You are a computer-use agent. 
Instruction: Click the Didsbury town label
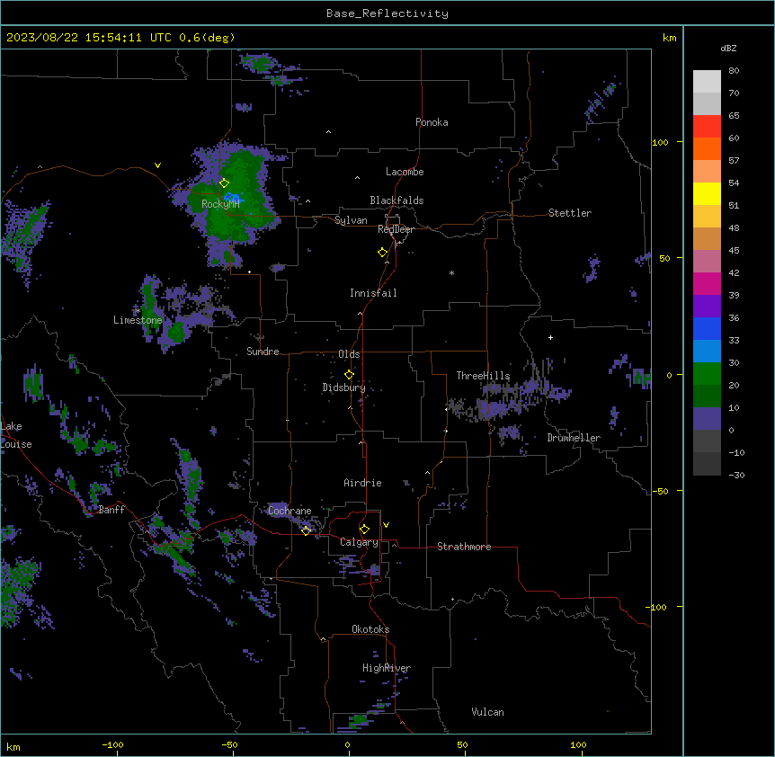(x=344, y=387)
